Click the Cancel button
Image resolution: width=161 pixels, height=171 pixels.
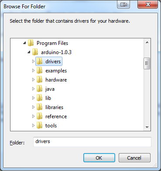pyautogui.click(x=134, y=158)
